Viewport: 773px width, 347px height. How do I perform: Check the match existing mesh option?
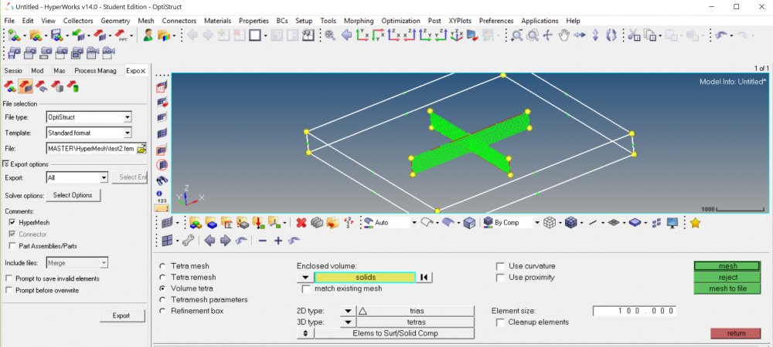(x=305, y=289)
